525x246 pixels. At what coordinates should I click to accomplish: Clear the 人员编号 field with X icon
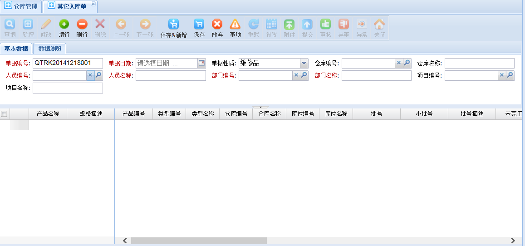90,76
